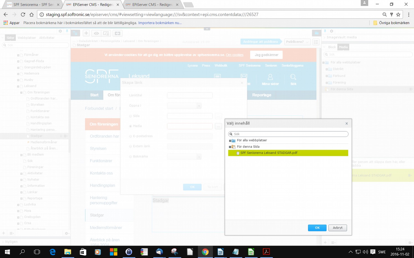Select the Media radio button in Skapa länk
This screenshot has height=258, width=414.
(x=130, y=126)
